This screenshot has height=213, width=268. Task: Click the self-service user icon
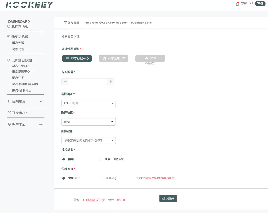point(9,101)
